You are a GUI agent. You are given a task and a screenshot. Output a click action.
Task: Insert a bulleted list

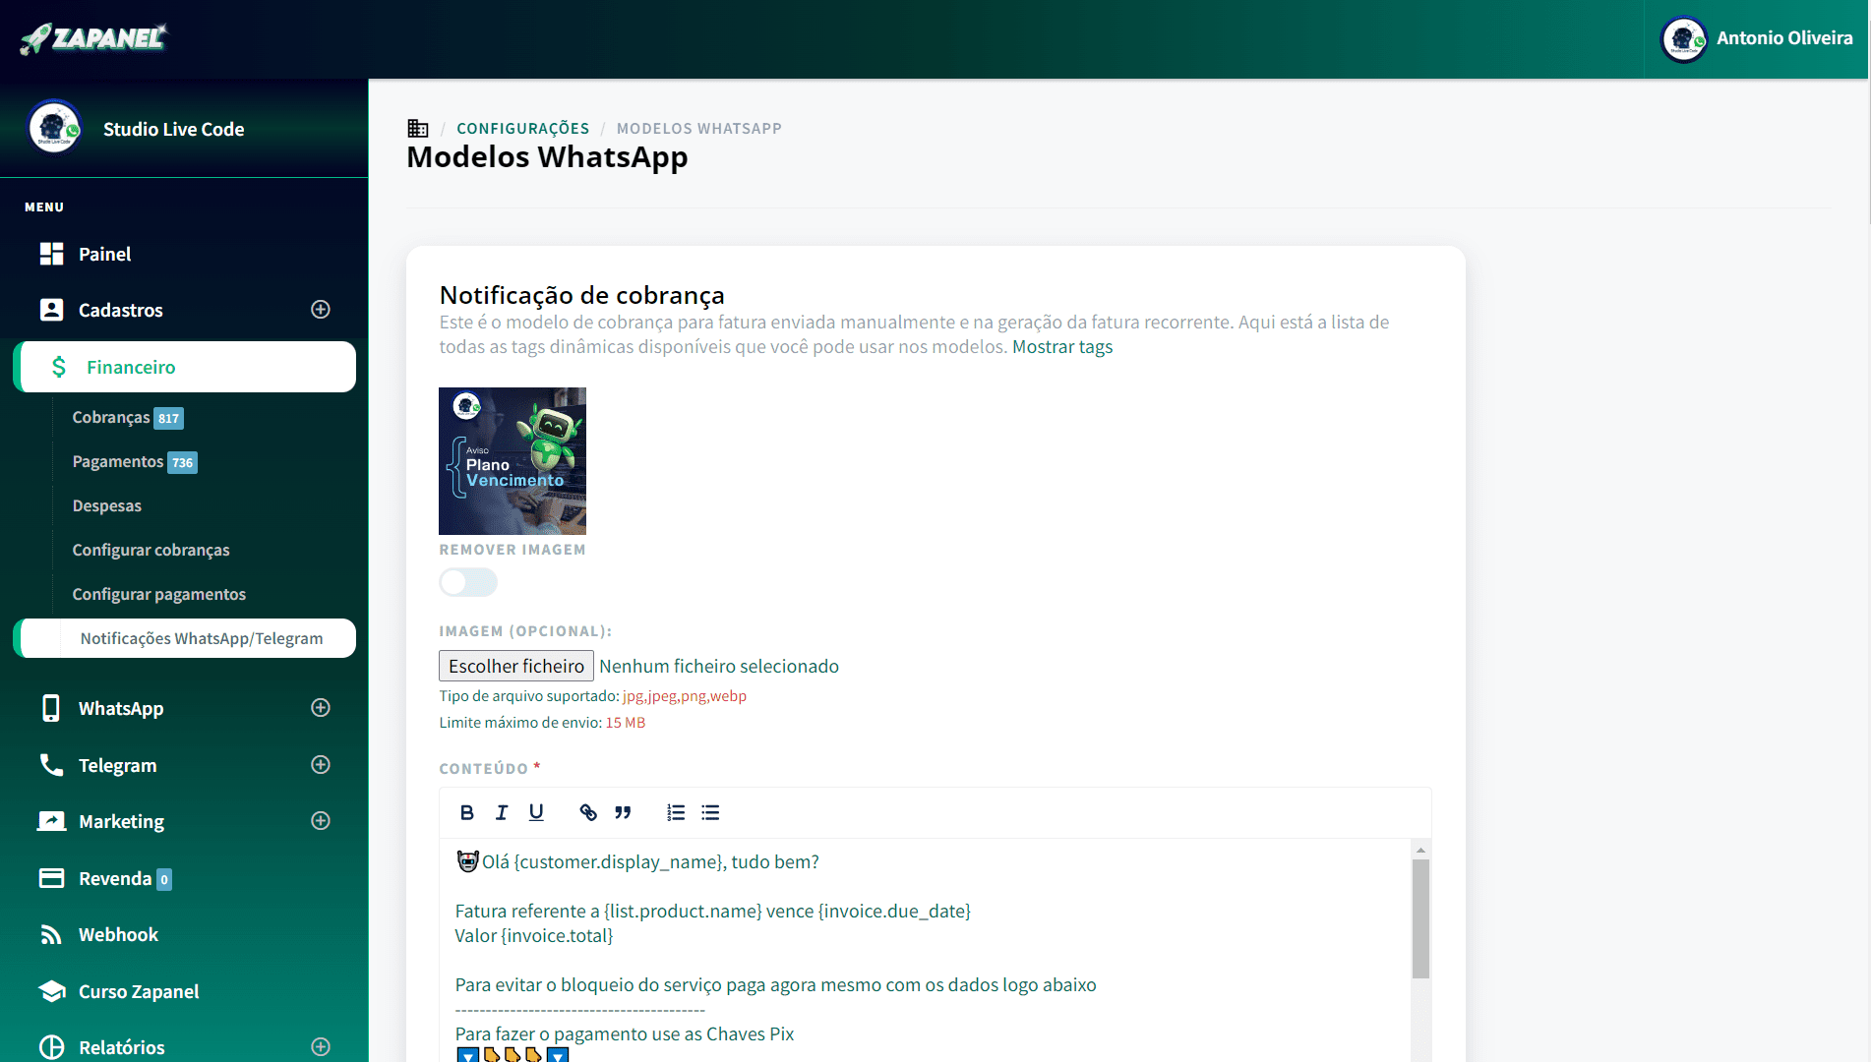point(710,812)
